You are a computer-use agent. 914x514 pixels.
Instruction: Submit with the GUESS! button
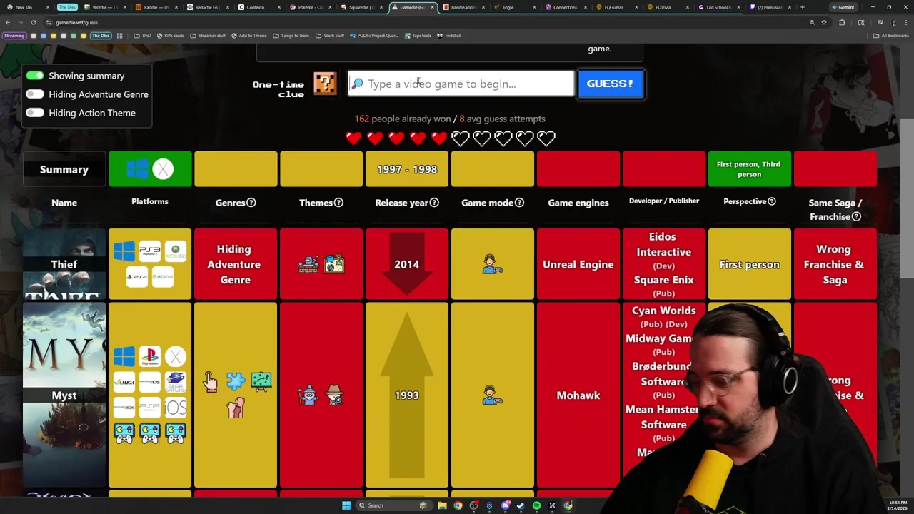[x=611, y=84]
